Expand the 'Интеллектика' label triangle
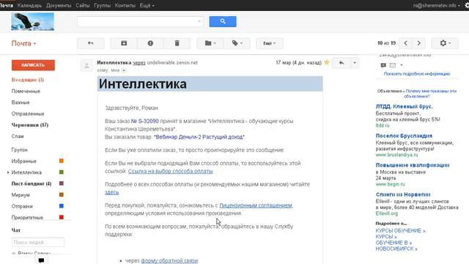 (x=8, y=172)
